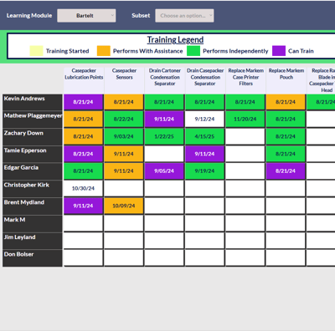This screenshot has width=335, height=331.
Task: Open the Learning Module dropdown showing Bartelt
Action: pyautogui.click(x=86, y=16)
